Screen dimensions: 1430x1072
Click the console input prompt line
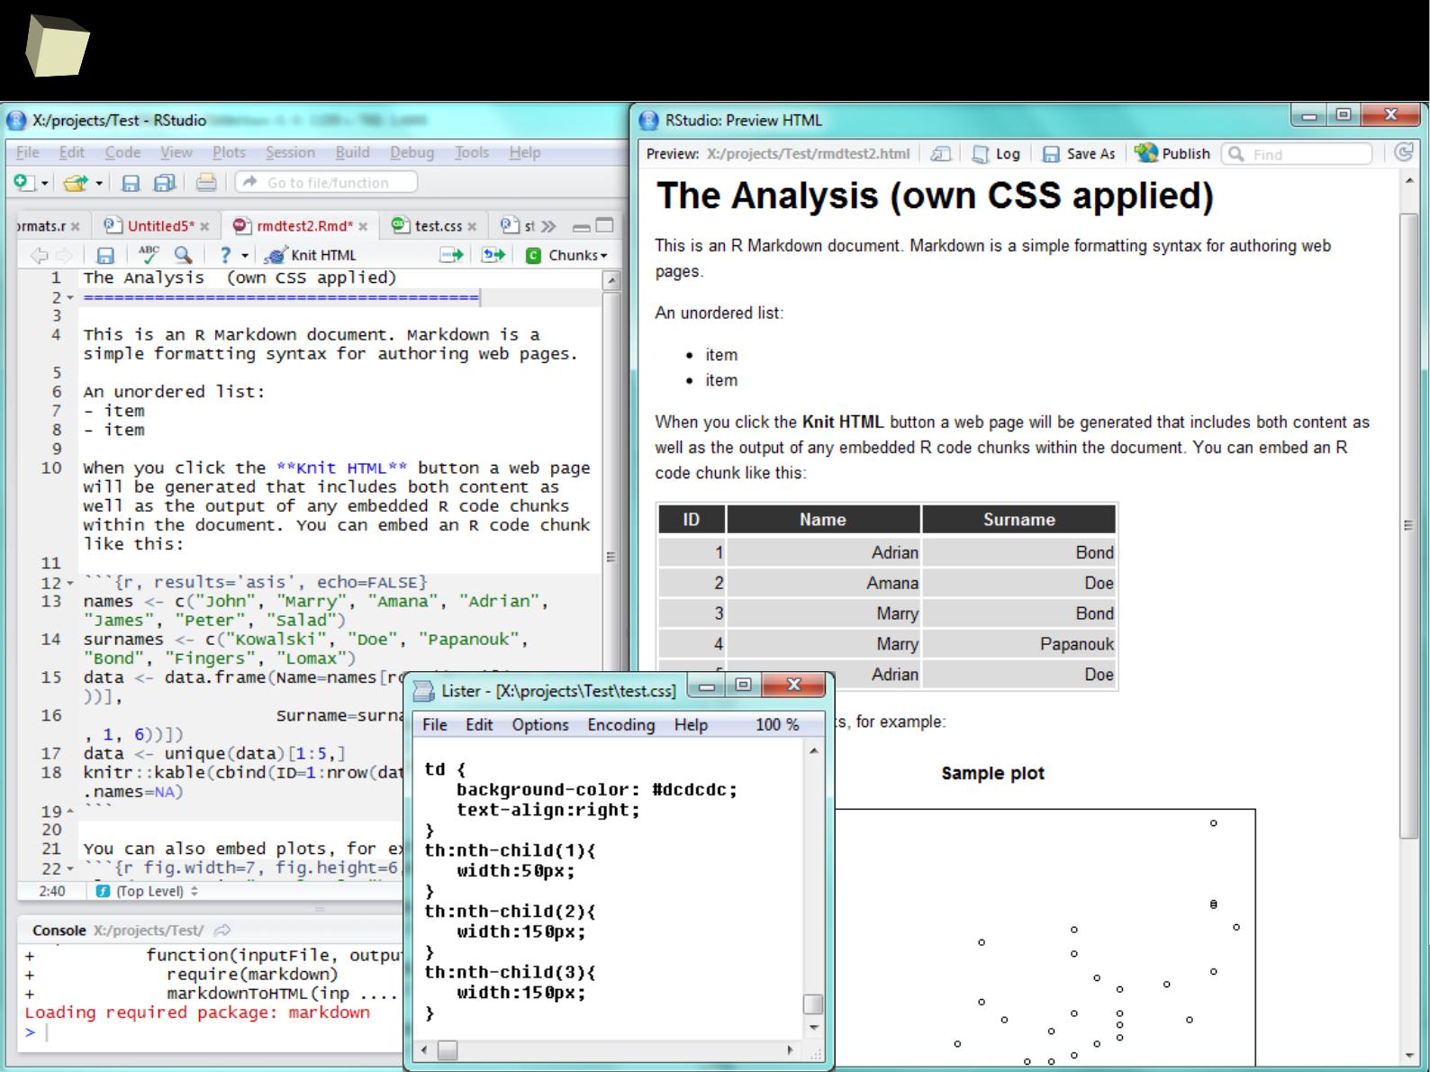click(x=213, y=1032)
